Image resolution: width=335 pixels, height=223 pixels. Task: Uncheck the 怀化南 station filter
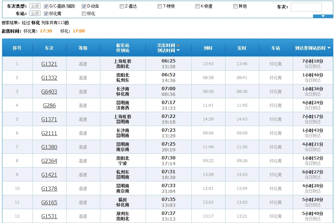click(46, 14)
